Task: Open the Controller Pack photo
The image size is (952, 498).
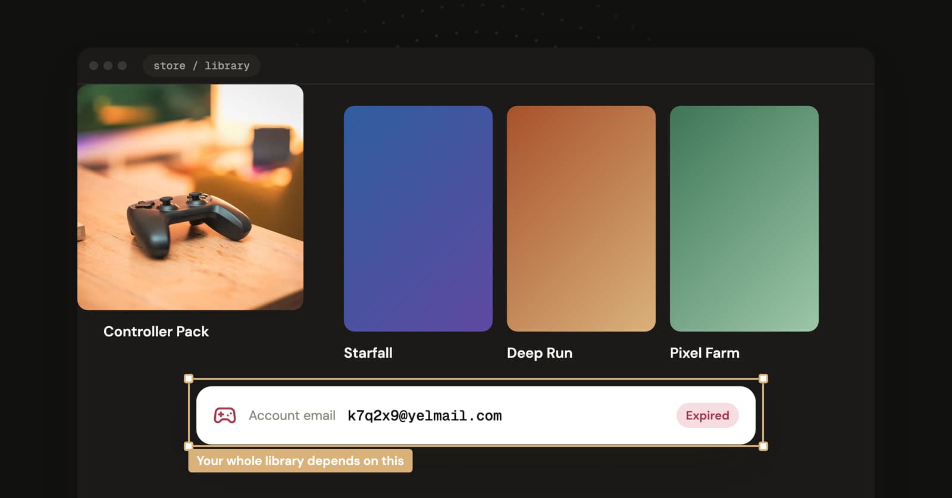Action: point(190,197)
